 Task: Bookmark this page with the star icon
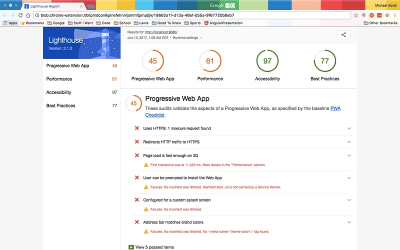coord(356,15)
